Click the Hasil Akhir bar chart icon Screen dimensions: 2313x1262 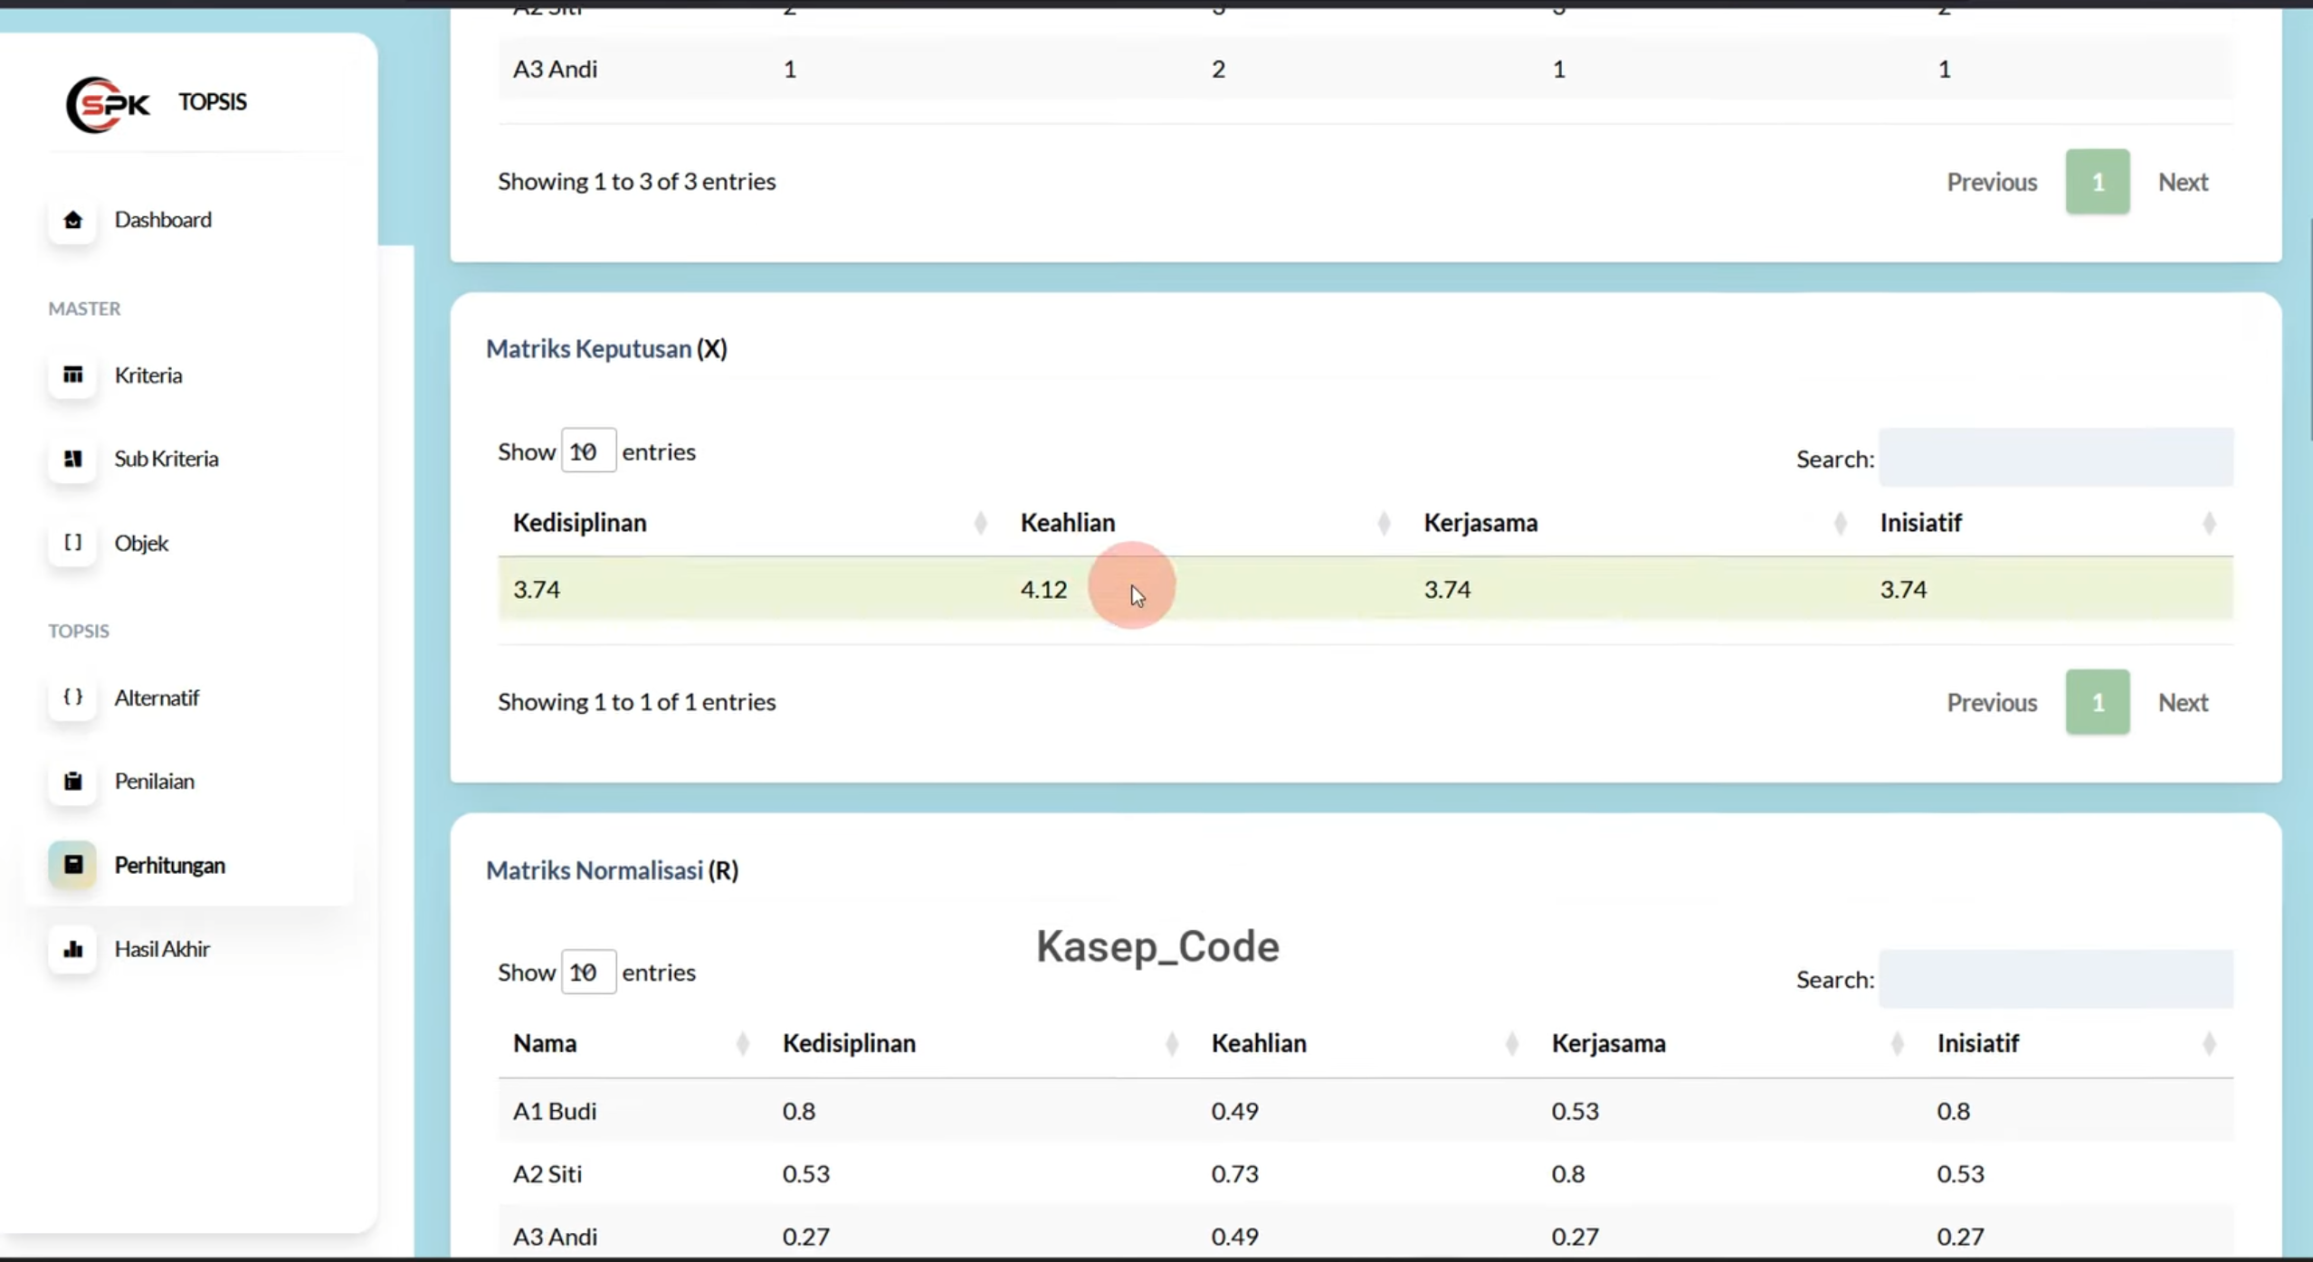(73, 949)
